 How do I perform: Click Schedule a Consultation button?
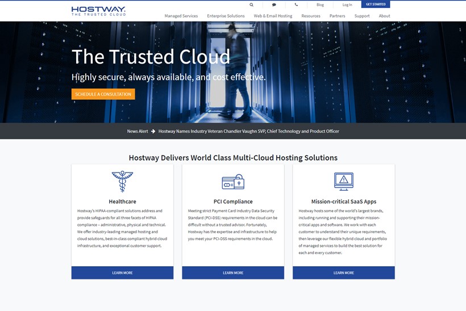[103, 94]
